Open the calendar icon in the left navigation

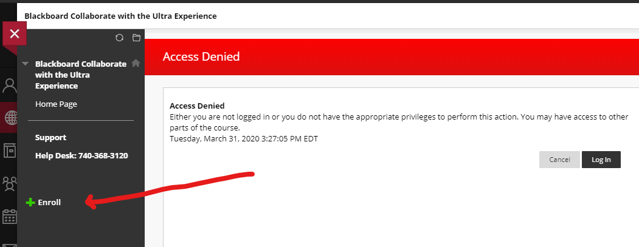(9, 217)
